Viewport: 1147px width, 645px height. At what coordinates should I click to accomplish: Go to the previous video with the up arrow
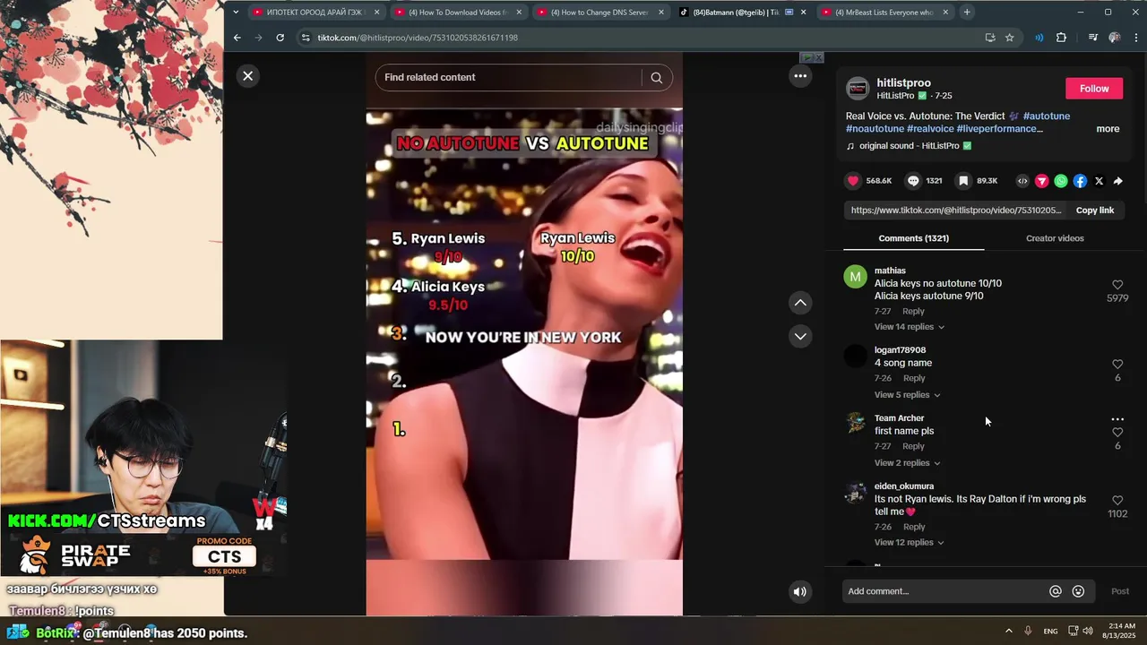point(800,303)
